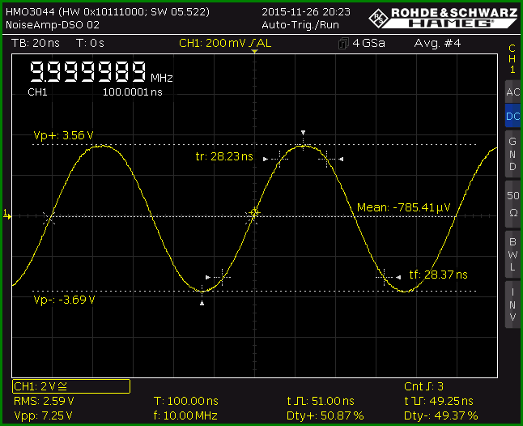Click the upper peak marker arrow
523x426 pixels.
click(303, 133)
